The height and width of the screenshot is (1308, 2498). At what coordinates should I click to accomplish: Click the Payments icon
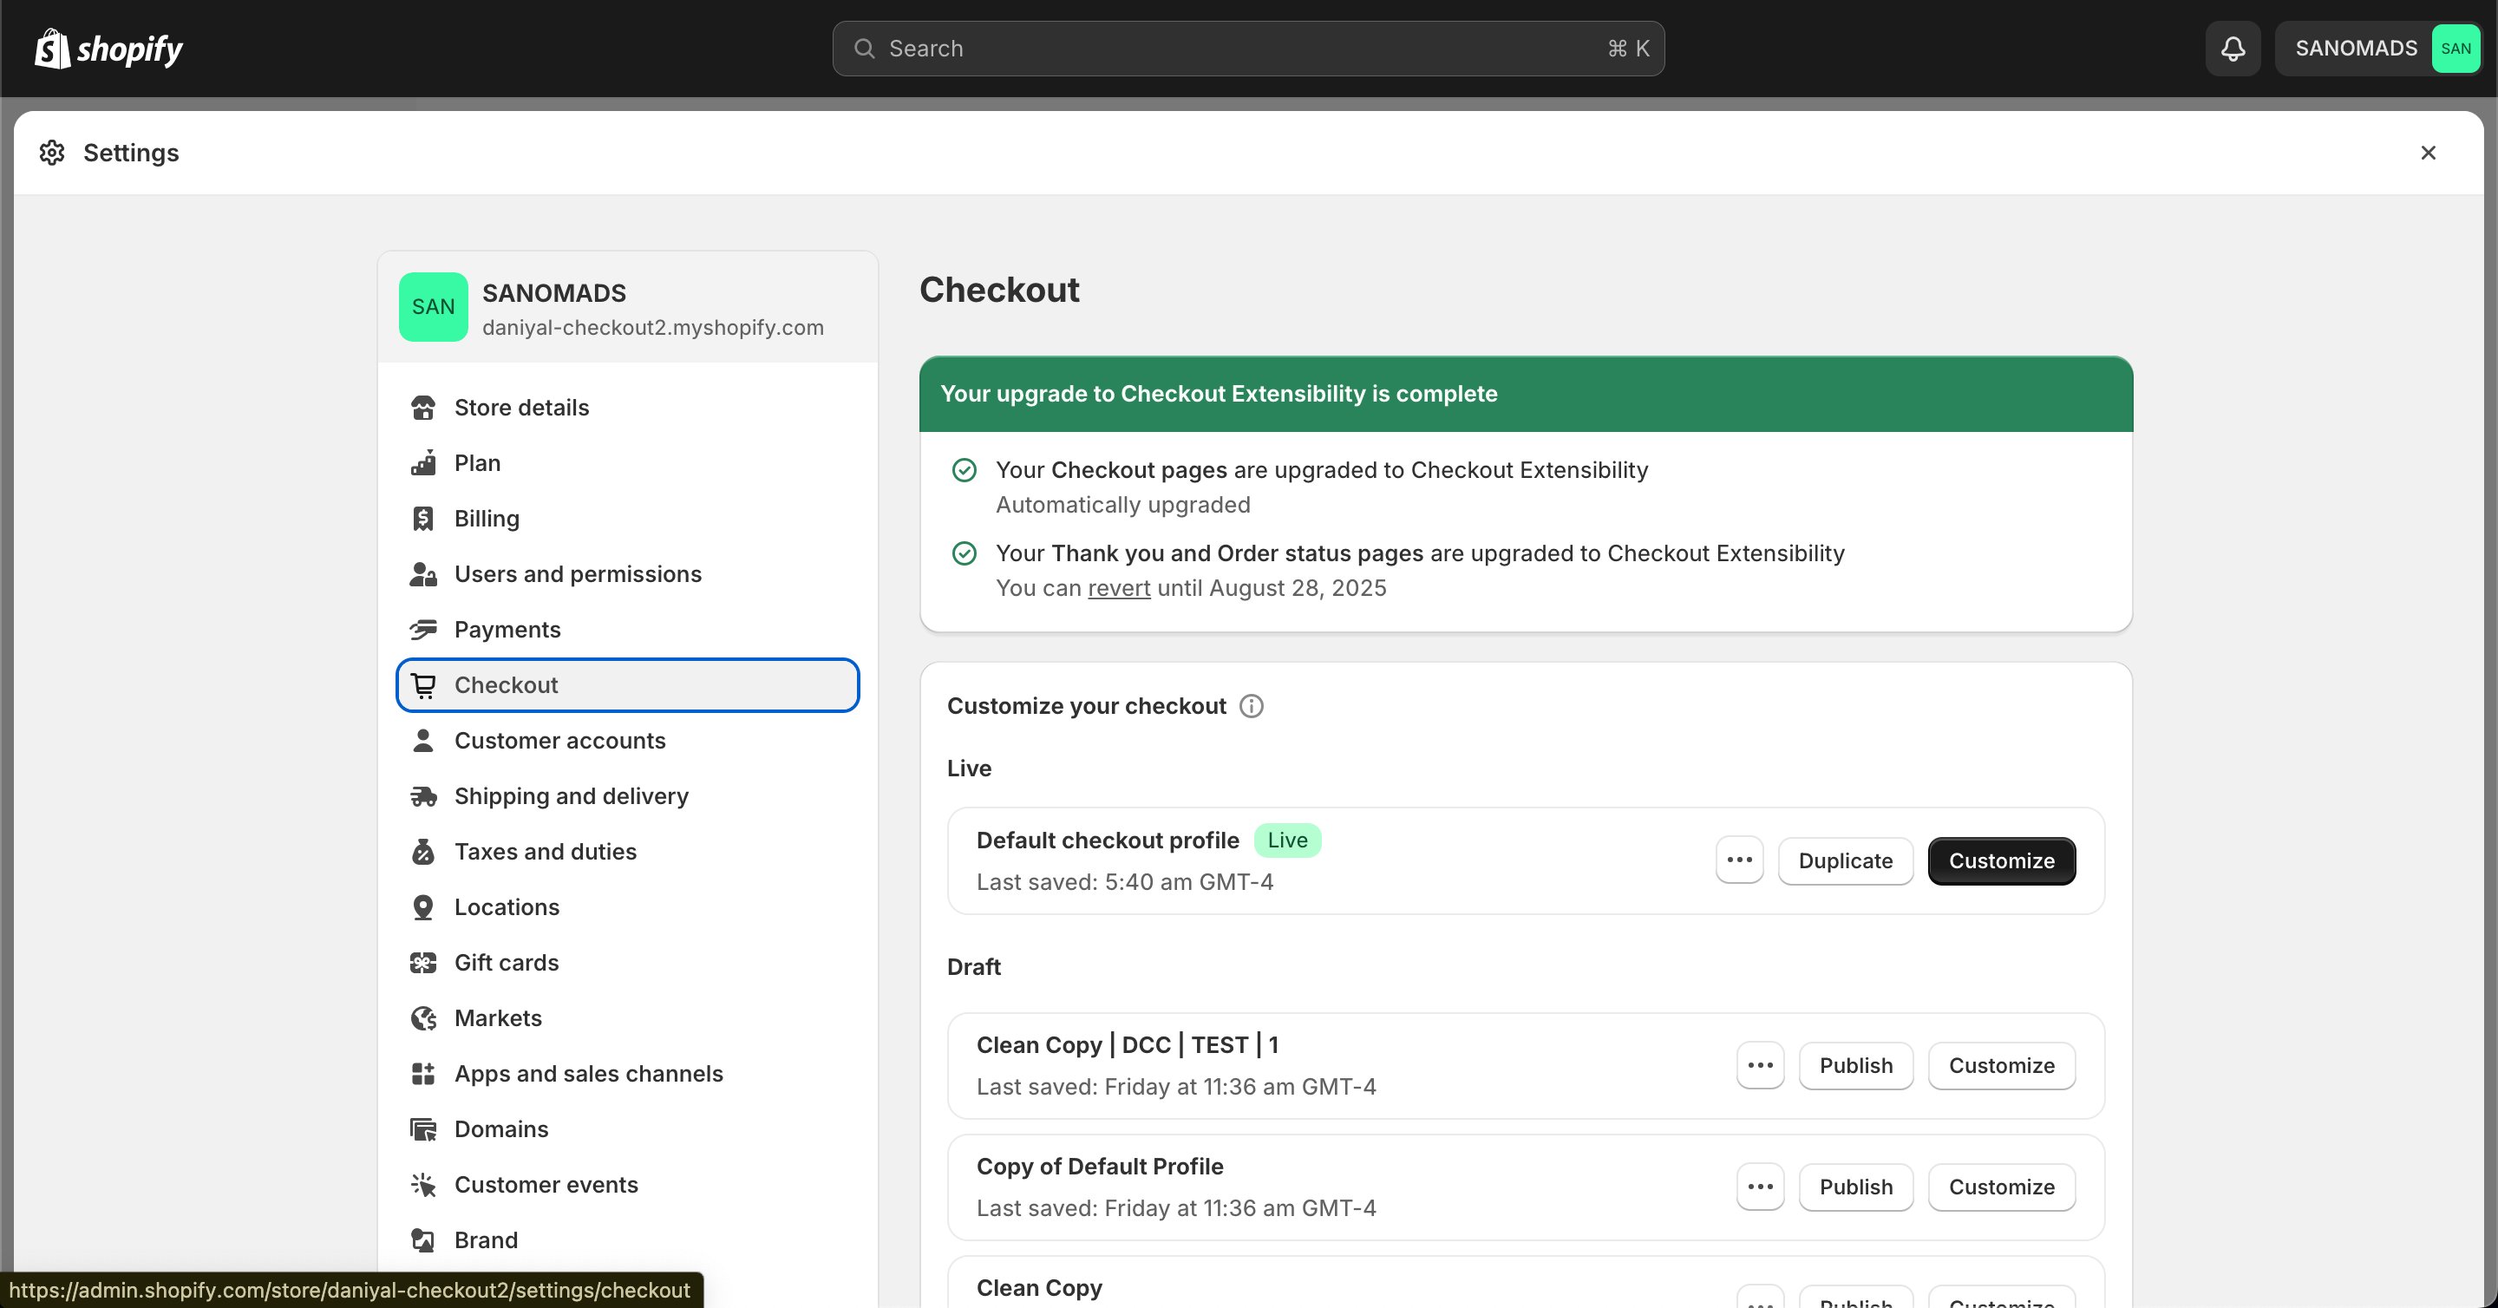coord(422,629)
